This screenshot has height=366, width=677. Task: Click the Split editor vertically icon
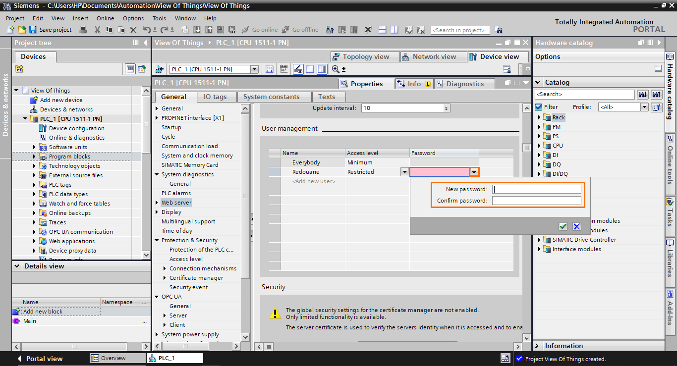coord(394,30)
